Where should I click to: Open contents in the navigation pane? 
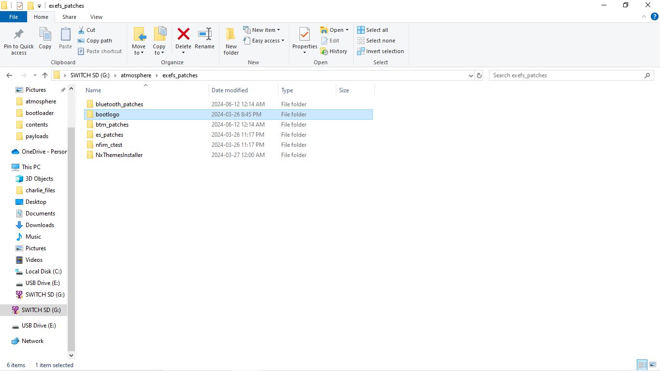coord(37,125)
